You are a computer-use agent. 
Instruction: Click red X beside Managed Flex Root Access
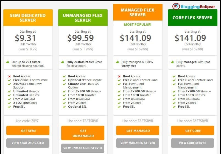[119, 76]
